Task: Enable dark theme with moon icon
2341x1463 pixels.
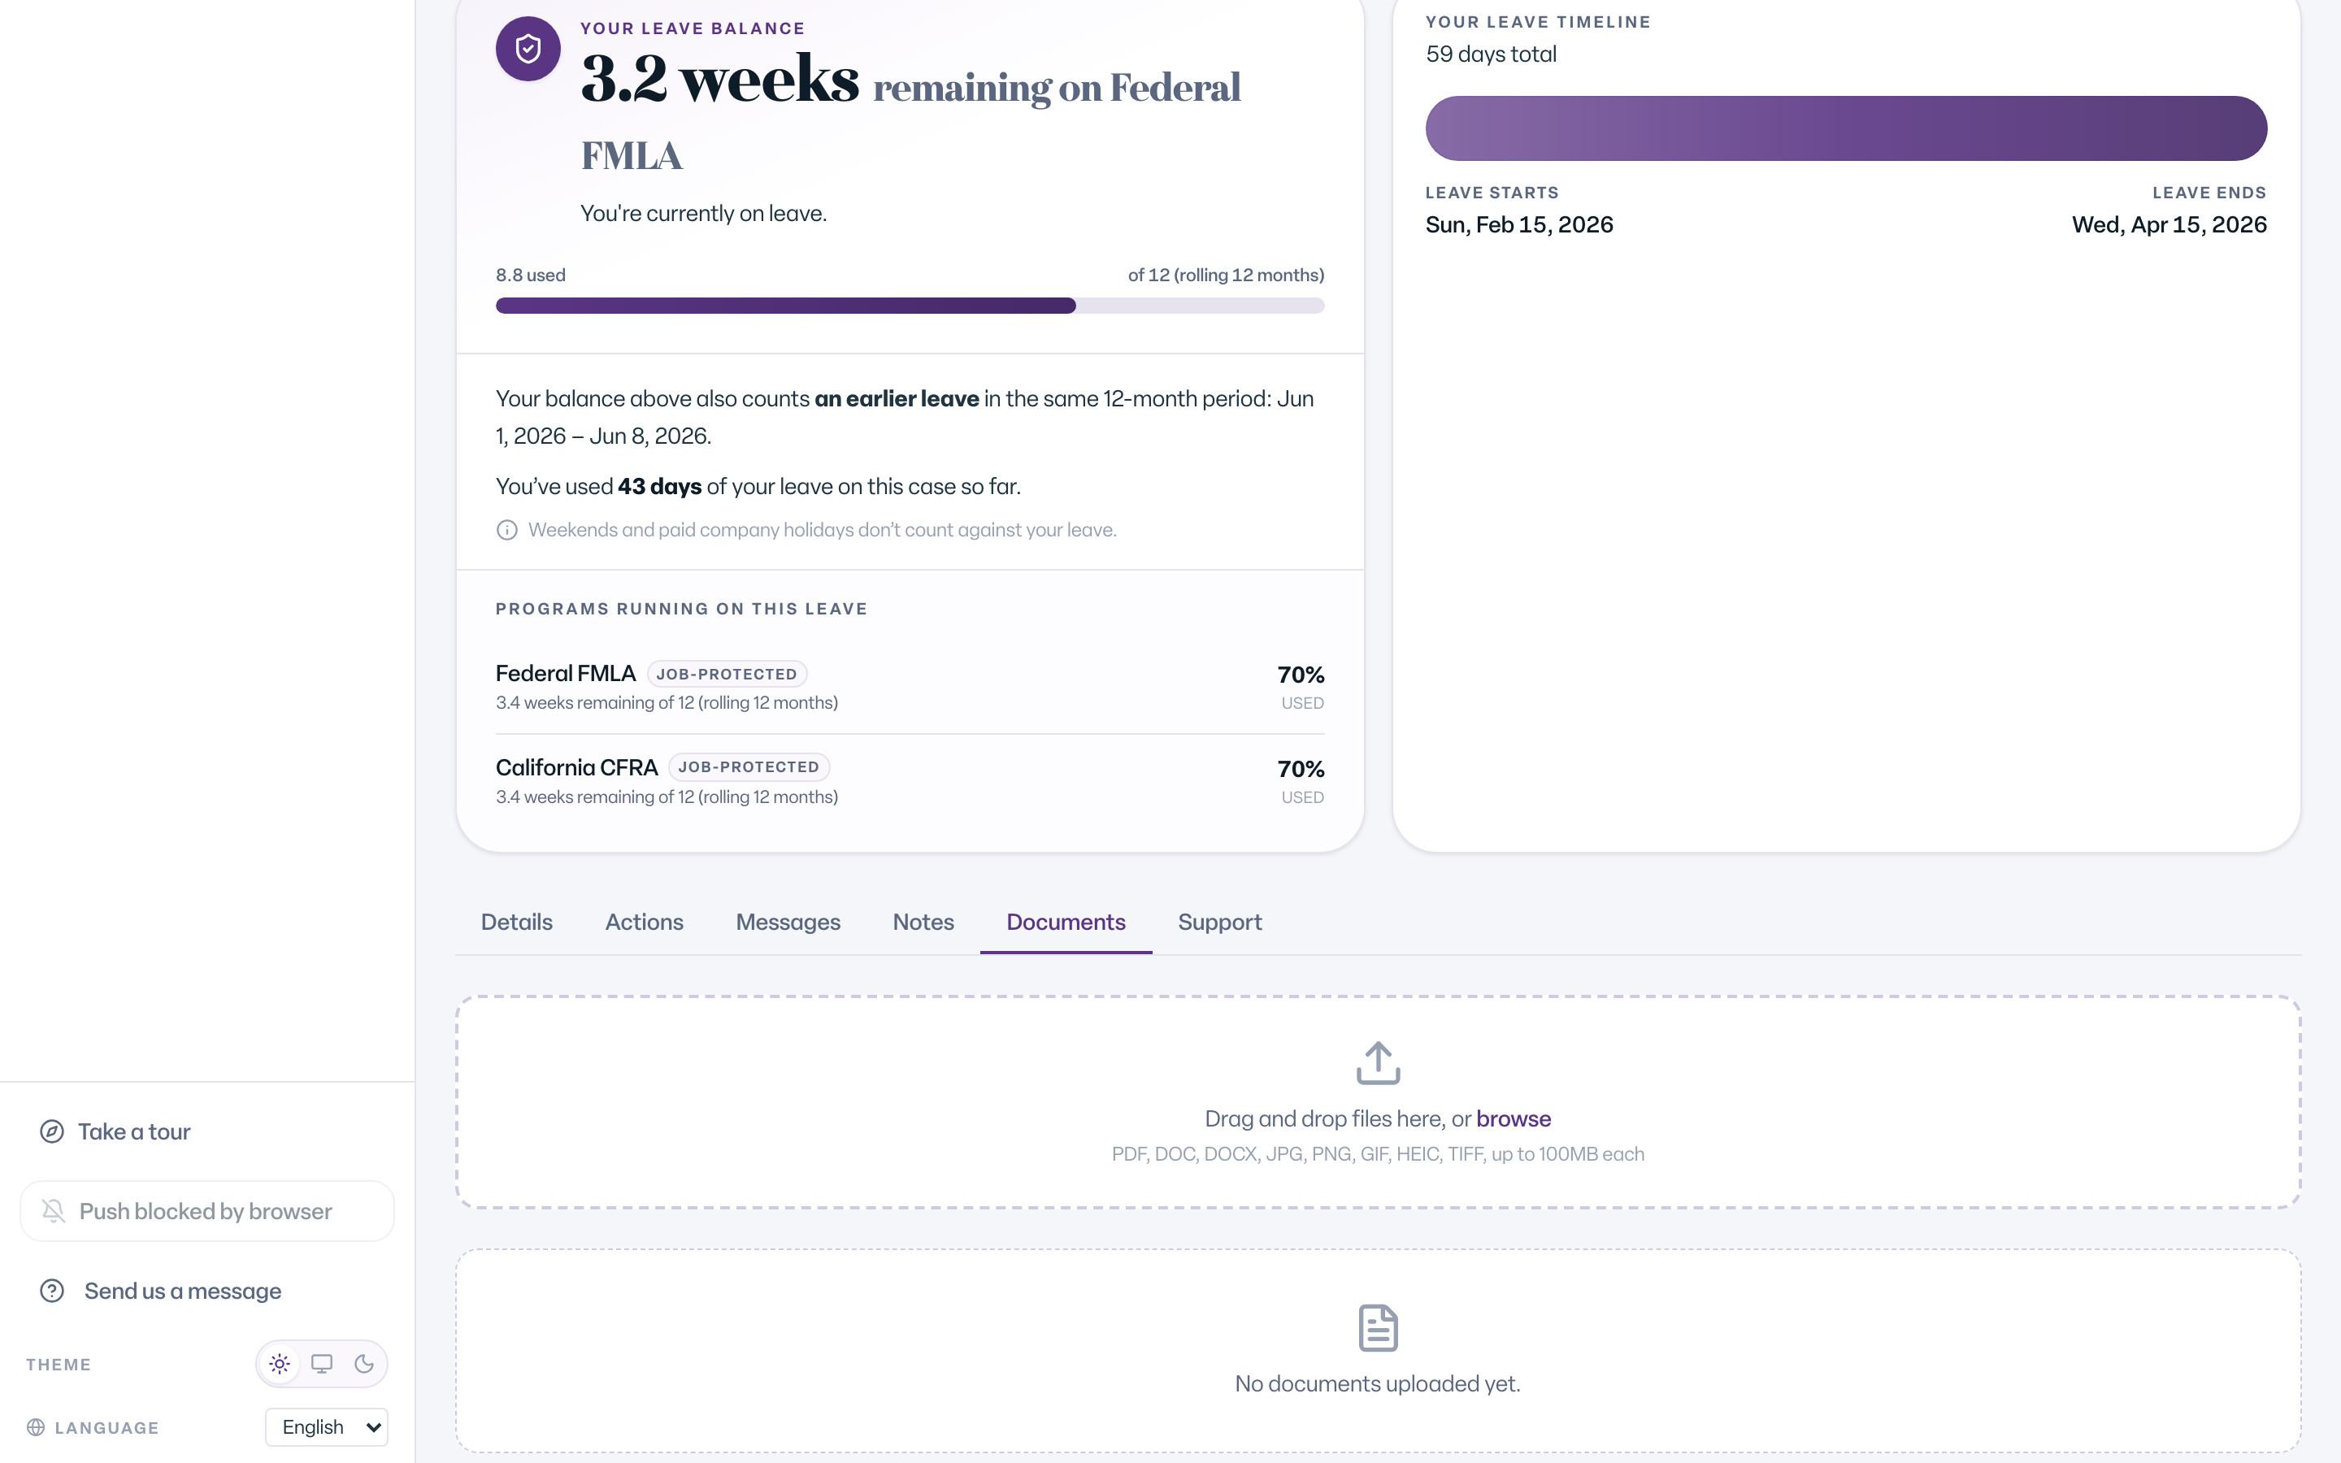Action: pyautogui.click(x=365, y=1365)
